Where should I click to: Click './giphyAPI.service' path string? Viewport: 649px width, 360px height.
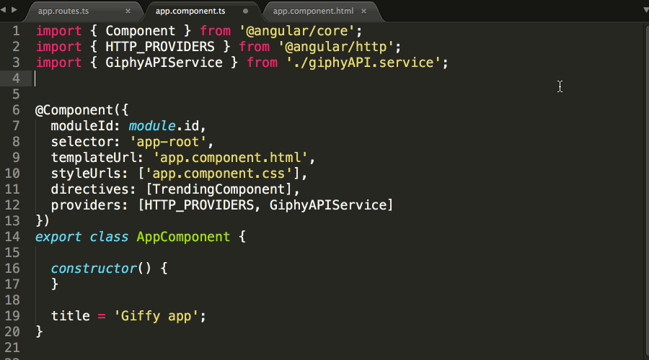(x=363, y=63)
